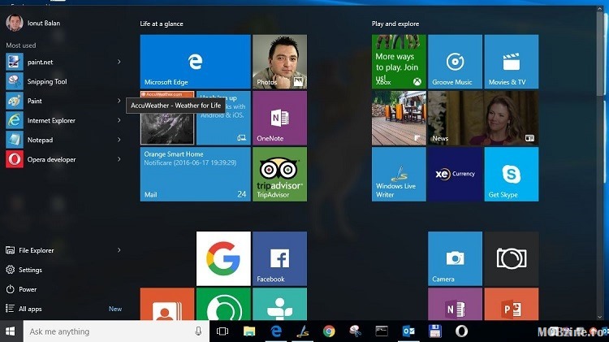Viewport: 609px width, 342px height.
Task: Expand the Internet Explorer jump list arrow
Action: (x=119, y=120)
